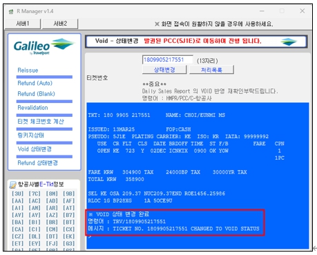317x255 pixels.
Task: Switch to 서버2 server
Action: [x=60, y=23]
